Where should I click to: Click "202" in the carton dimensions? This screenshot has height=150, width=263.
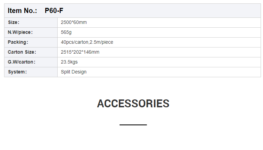pyautogui.click(x=77, y=52)
